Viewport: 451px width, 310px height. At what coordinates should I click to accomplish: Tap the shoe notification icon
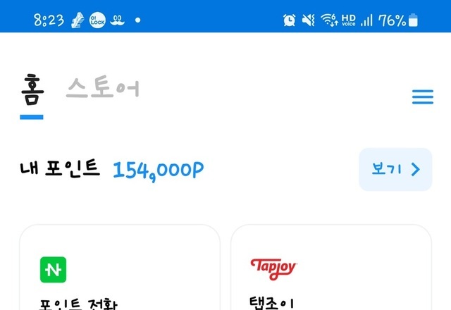78,20
